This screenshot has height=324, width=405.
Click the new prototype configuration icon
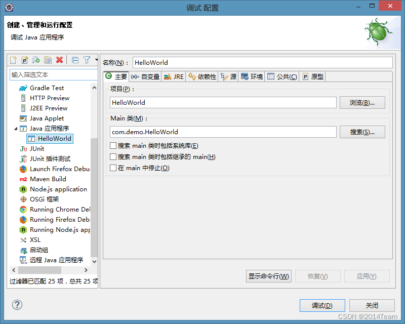tap(24, 60)
